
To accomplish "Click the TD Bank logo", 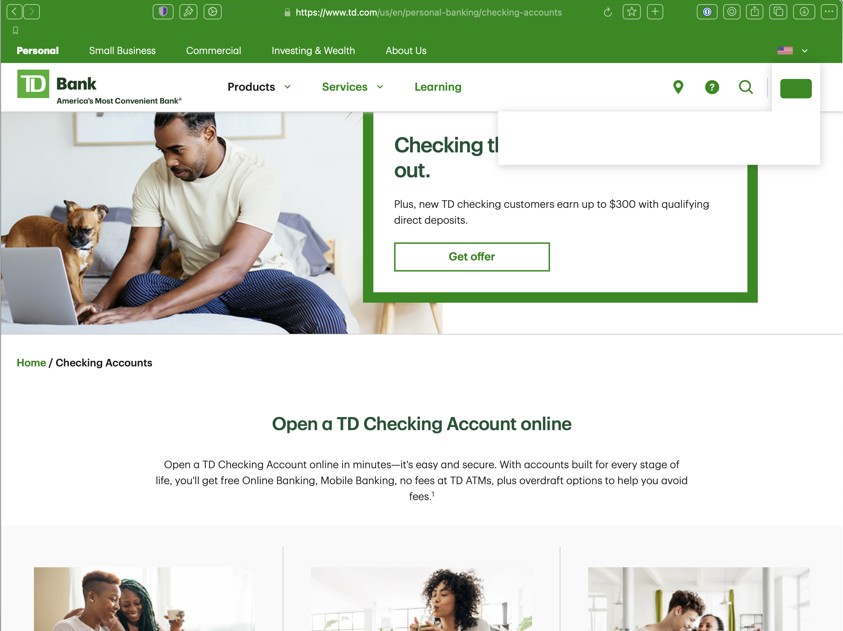I will pyautogui.click(x=99, y=87).
